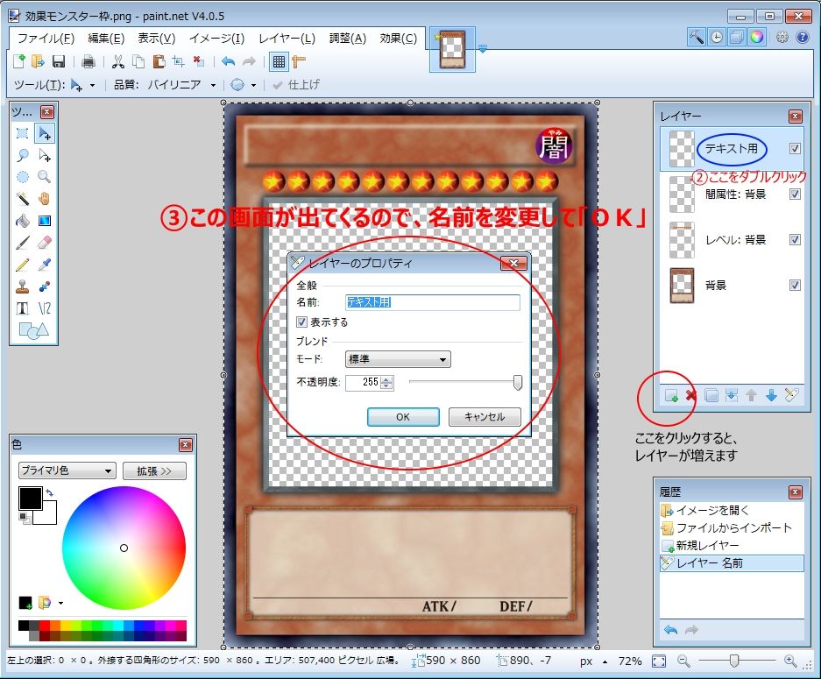
Task: Delete layer with red X icon
Action: [691, 396]
